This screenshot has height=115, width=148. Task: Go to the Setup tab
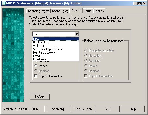coord(87,11)
